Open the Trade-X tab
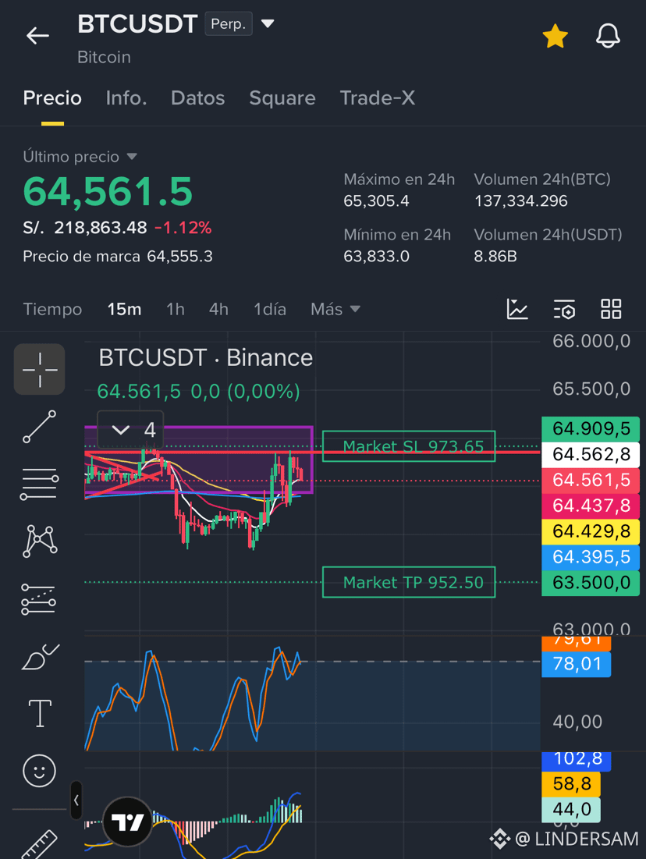This screenshot has width=646, height=859. [x=378, y=98]
